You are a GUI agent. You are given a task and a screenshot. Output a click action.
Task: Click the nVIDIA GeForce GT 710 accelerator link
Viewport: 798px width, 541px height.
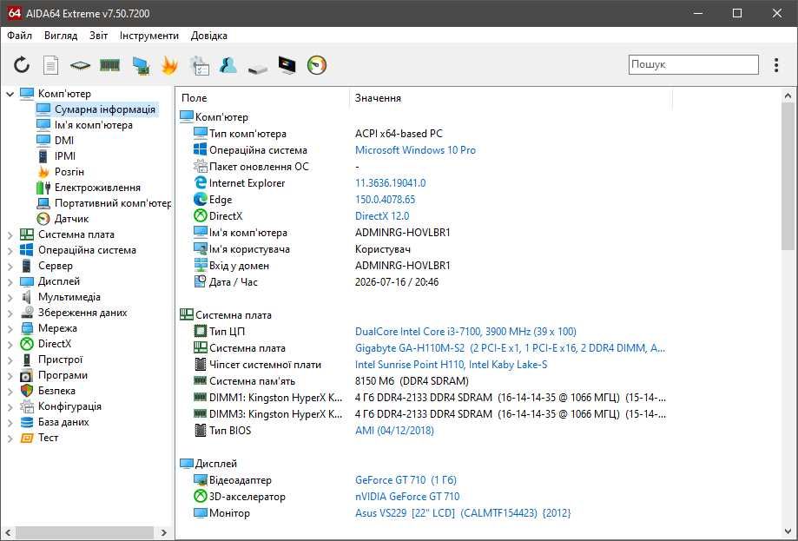pos(407,497)
